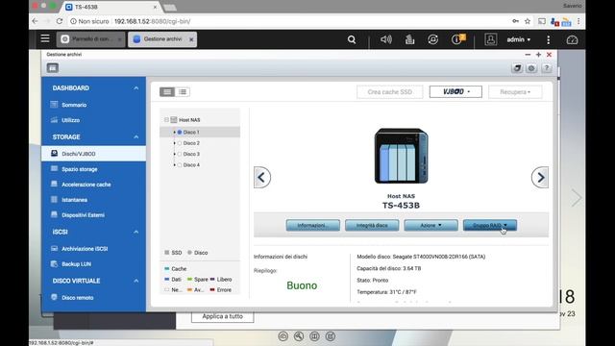Click the Applica a tutto button
The height and width of the screenshot is (346, 615).
coord(222,316)
